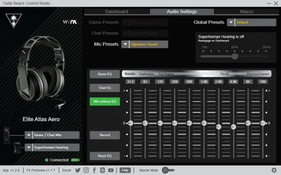Click the Rumble label on frequency bar
The image size is (281, 175).
[x=130, y=74]
